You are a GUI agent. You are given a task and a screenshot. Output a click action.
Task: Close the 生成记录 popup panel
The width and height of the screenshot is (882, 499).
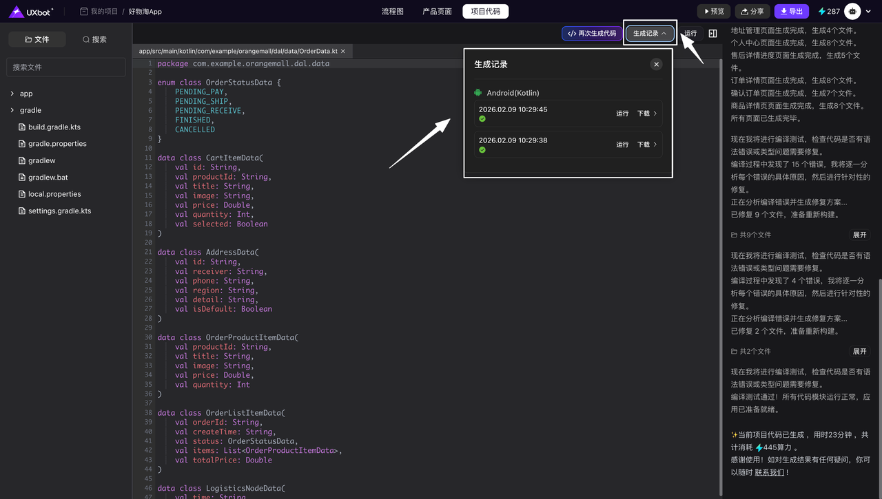click(x=656, y=64)
